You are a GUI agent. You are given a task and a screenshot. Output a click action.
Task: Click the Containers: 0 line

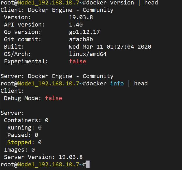click(x=26, y=120)
